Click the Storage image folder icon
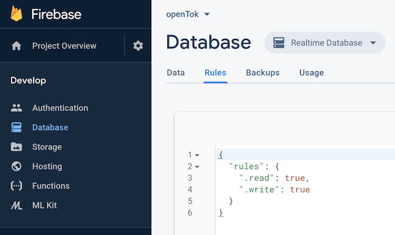 (16, 147)
